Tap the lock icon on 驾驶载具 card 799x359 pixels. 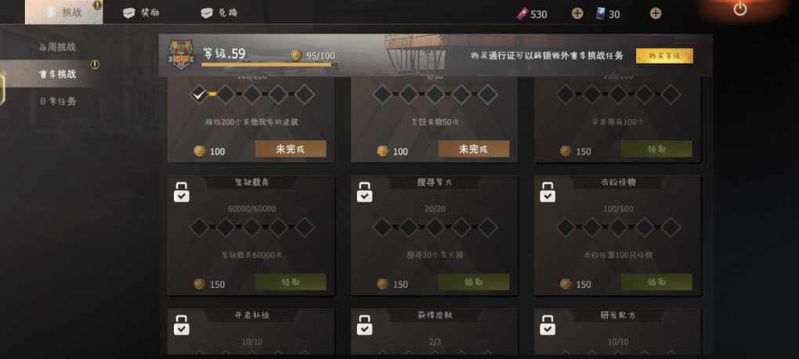click(x=182, y=192)
